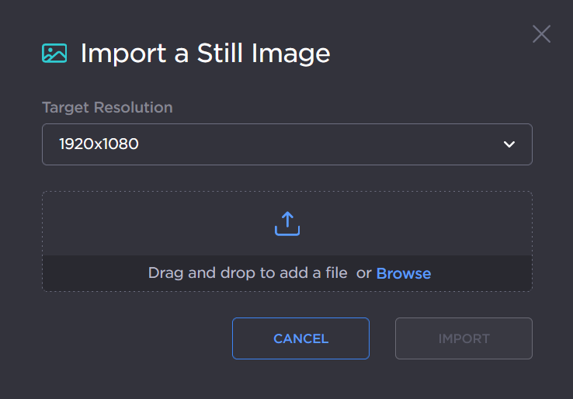The height and width of the screenshot is (399, 573).
Task: Click the teal picture icon beside the title
Action: 54,53
